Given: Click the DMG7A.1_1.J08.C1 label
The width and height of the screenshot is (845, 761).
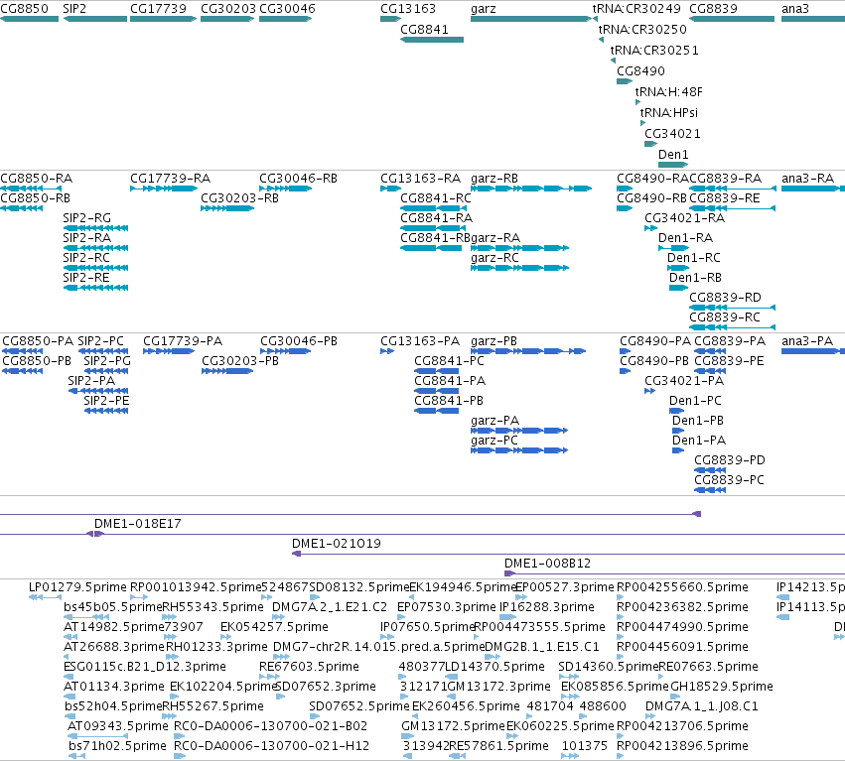Looking at the screenshot, I should (x=702, y=706).
